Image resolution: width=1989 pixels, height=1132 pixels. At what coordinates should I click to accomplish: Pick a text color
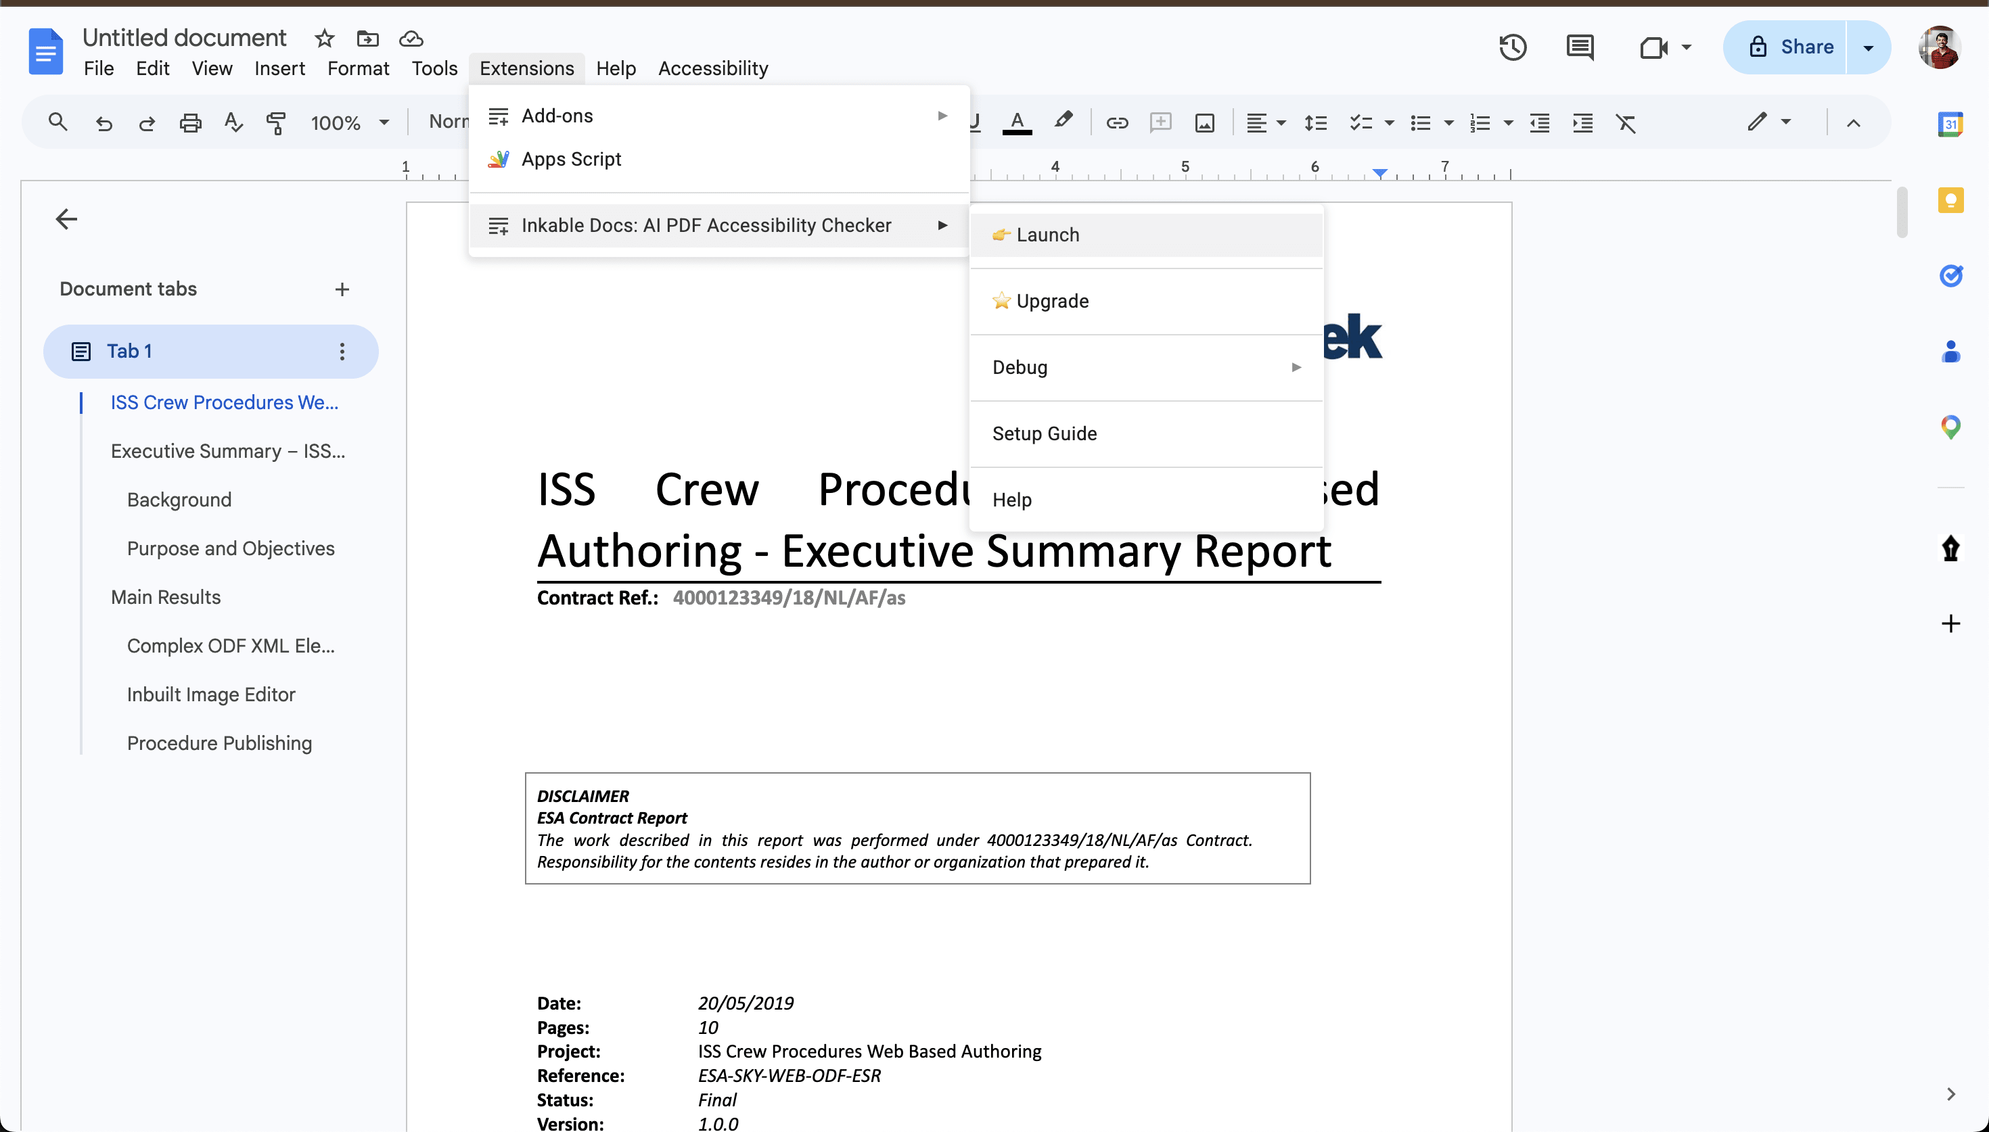coord(1017,123)
